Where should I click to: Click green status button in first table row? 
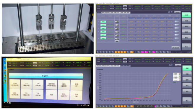pyautogui.click(x=103, y=22)
